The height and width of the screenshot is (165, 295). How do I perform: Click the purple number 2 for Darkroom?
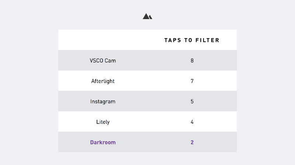pos(192,142)
